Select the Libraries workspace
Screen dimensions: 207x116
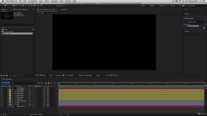[x=173, y=6]
